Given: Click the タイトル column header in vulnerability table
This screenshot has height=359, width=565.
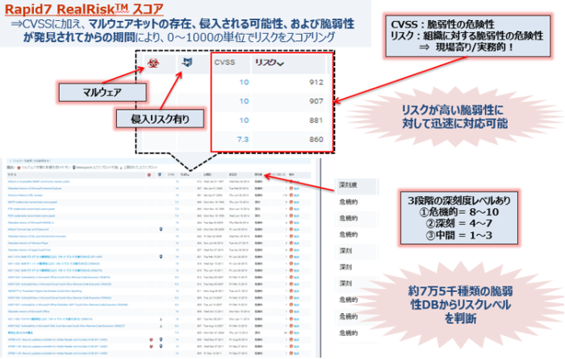Looking at the screenshot, I should coord(12,174).
